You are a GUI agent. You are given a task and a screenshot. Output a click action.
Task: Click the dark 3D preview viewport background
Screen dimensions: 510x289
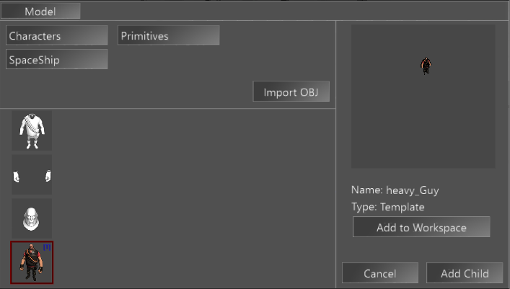click(x=423, y=123)
